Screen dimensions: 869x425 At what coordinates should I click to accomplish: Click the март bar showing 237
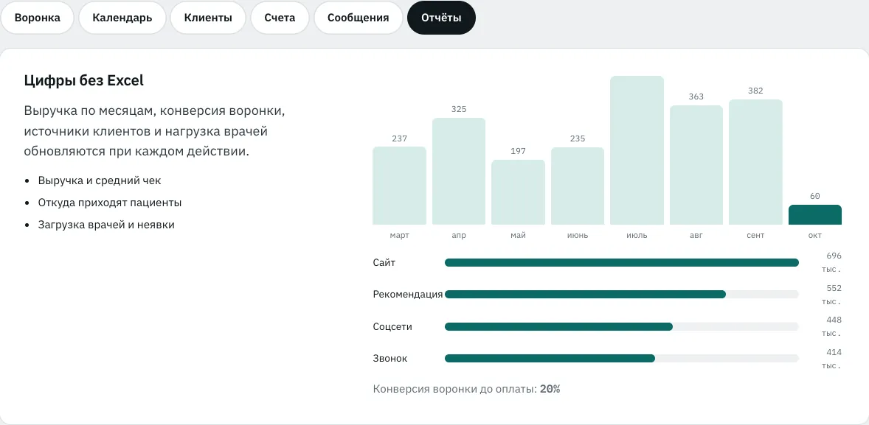point(399,186)
